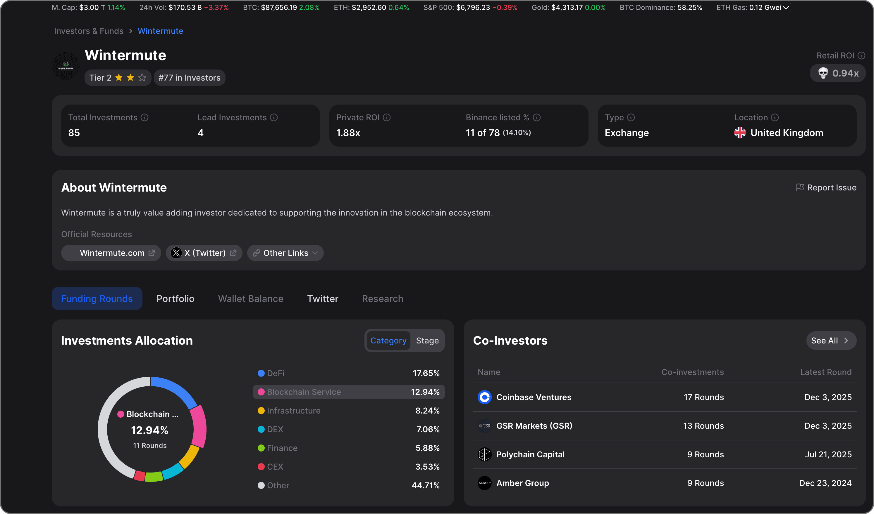Expand the Other Links dropdown
The width and height of the screenshot is (874, 514).
click(285, 253)
